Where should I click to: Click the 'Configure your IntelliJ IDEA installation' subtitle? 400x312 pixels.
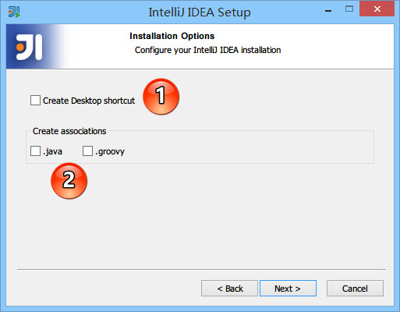207,50
